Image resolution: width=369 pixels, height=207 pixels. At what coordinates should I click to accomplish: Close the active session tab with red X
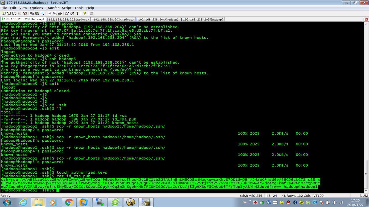[x=366, y=19]
